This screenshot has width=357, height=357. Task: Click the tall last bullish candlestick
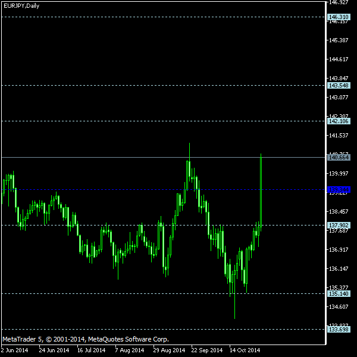[x=261, y=192]
